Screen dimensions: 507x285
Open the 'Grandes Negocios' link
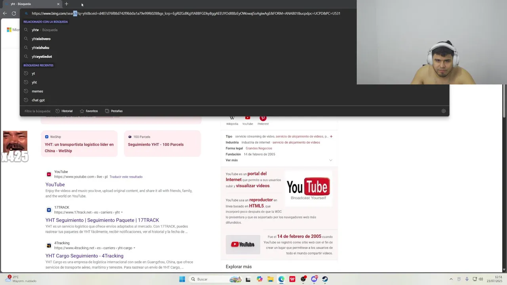[x=259, y=148]
